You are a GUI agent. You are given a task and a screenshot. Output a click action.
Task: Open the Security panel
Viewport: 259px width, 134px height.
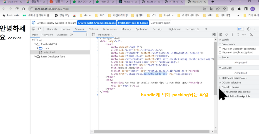[157, 29]
